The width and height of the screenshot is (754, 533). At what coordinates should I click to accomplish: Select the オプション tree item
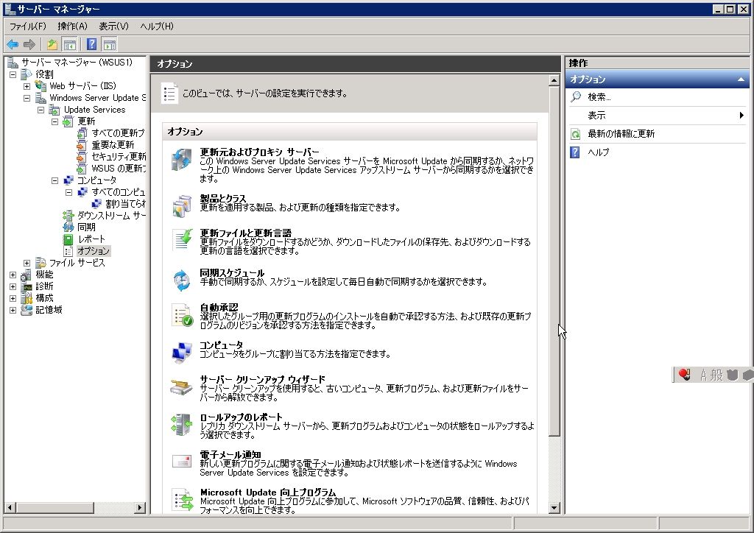[94, 251]
